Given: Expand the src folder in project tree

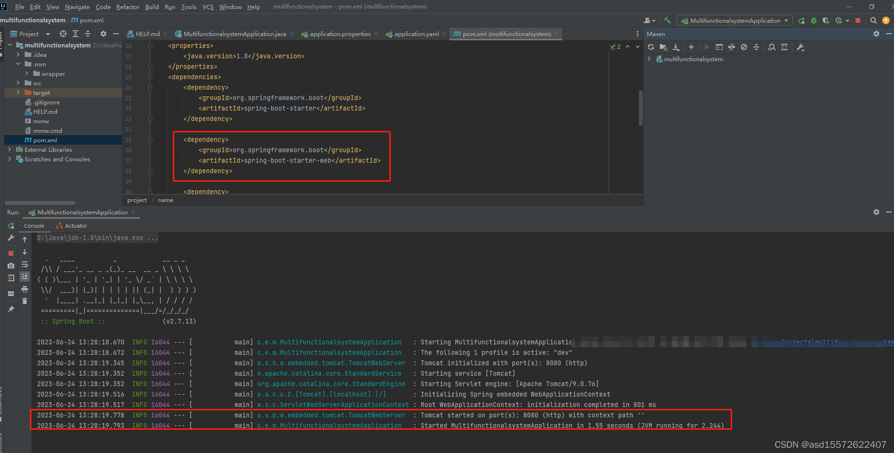Looking at the screenshot, I should coord(18,83).
